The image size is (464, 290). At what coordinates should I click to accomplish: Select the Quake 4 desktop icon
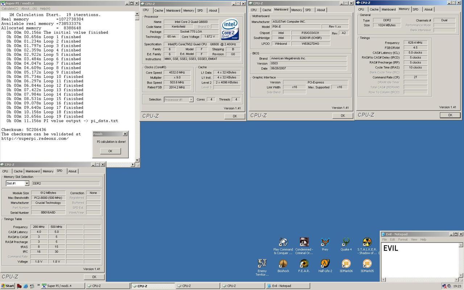click(x=346, y=244)
